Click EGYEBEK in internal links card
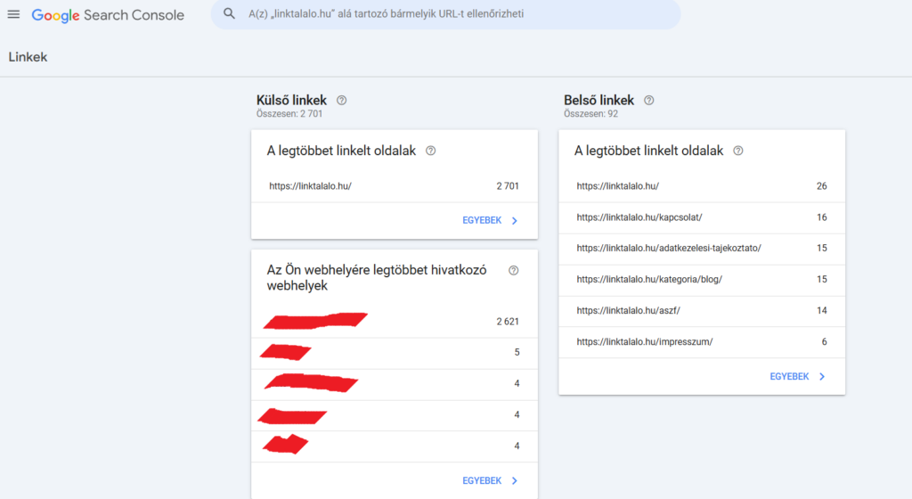Image resolution: width=912 pixels, height=499 pixels. pyautogui.click(x=789, y=376)
